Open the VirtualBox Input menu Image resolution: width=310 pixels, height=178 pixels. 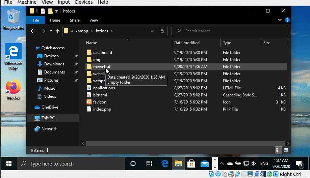click(x=64, y=2)
